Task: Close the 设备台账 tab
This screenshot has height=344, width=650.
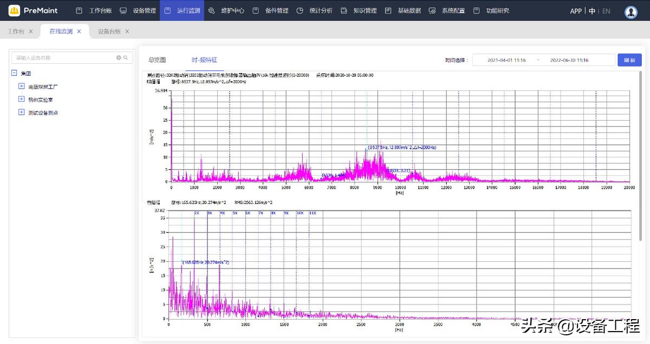Action: 127,31
